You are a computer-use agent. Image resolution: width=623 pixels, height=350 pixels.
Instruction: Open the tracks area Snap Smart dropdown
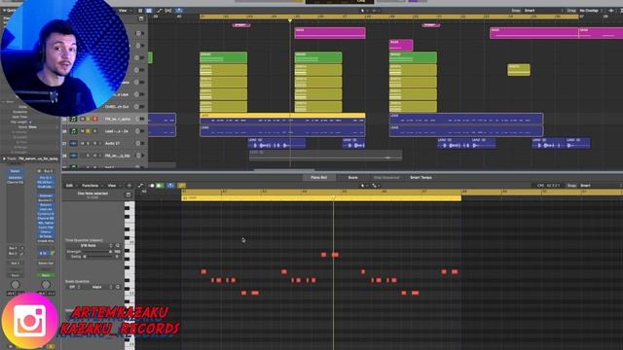coord(530,11)
